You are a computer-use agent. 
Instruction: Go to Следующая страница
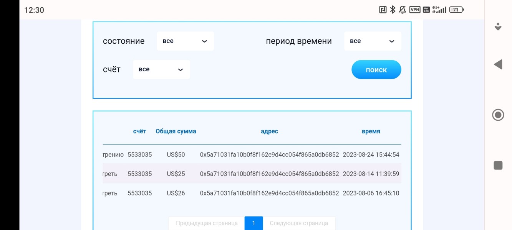click(x=299, y=223)
